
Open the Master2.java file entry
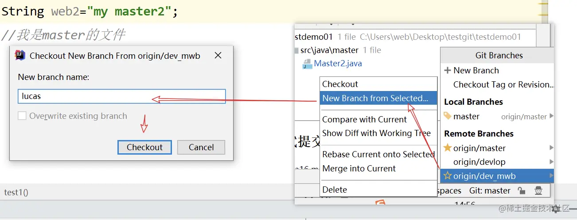[x=338, y=64]
